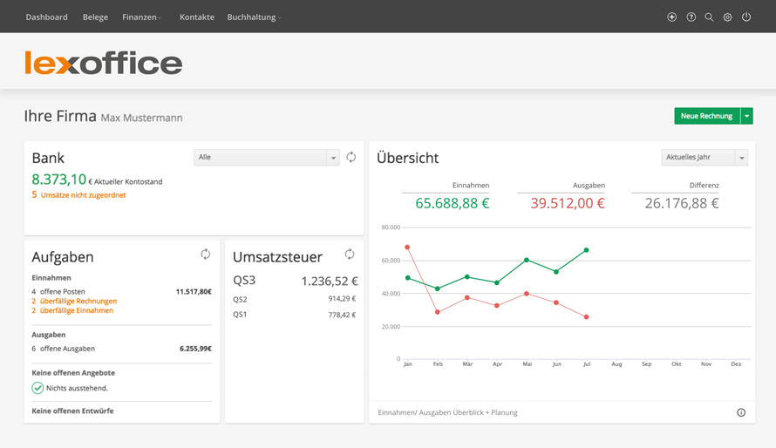Open the Bank account 'Alle' dropdown
This screenshot has height=448, width=776.
pos(266,157)
